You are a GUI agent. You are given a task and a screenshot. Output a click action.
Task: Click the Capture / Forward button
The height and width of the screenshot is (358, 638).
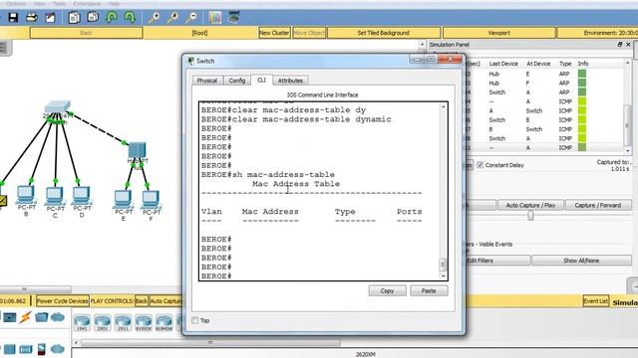click(x=598, y=205)
